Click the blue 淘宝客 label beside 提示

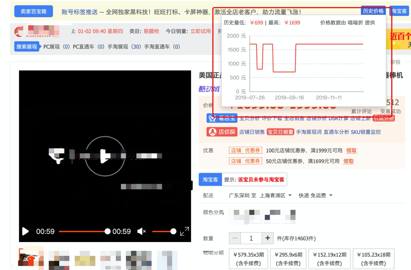click(210, 179)
